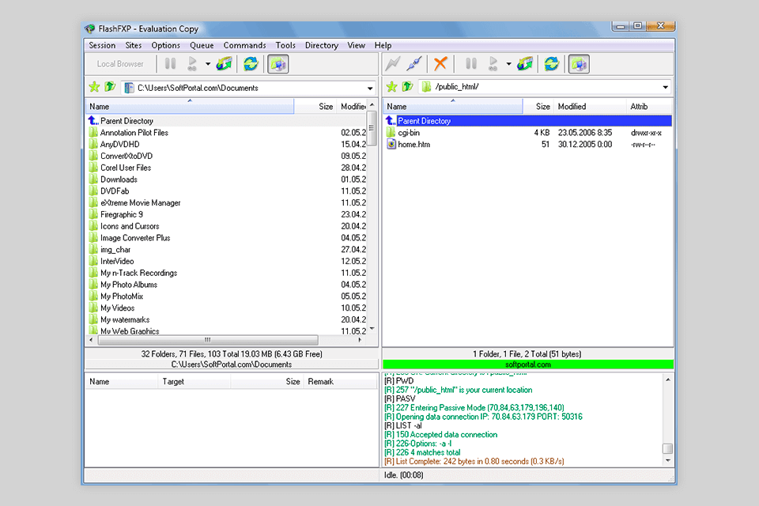The width and height of the screenshot is (759, 506).
Task: Expand the /public_html/ path dropdown
Action: click(666, 87)
